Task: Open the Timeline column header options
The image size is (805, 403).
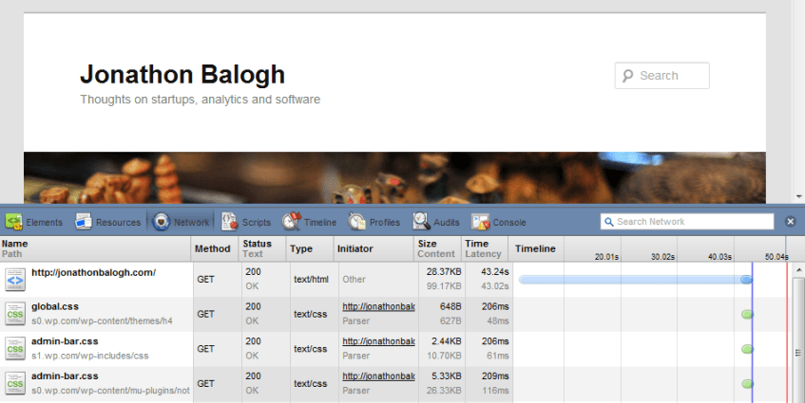Action: pyautogui.click(x=535, y=248)
